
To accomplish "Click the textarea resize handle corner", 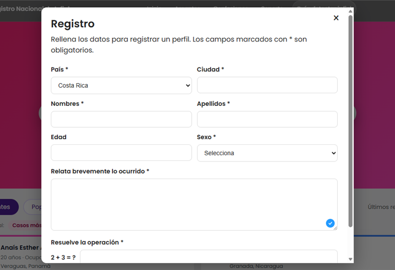I will coord(335,228).
